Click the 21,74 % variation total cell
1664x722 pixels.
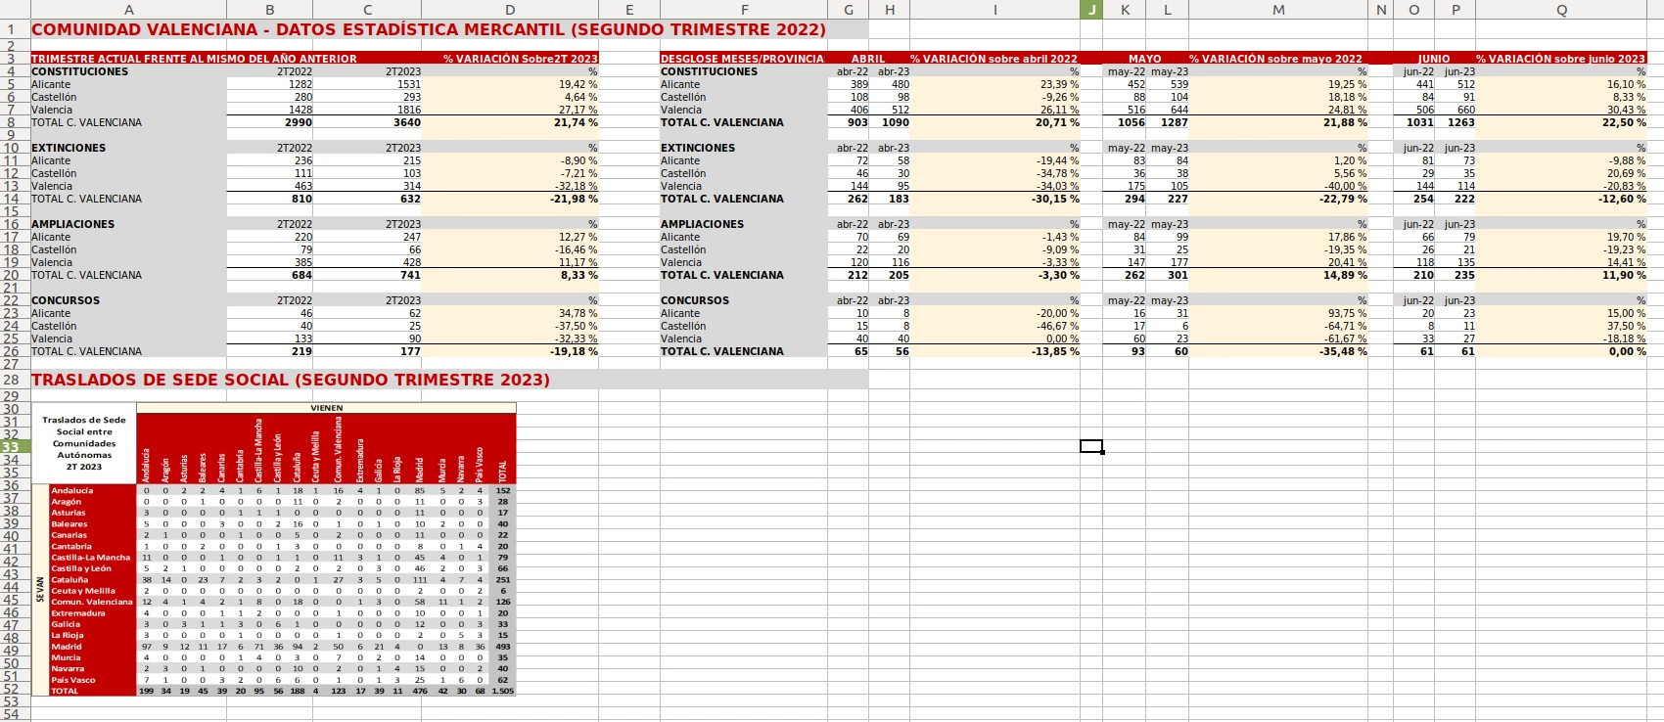(x=510, y=122)
